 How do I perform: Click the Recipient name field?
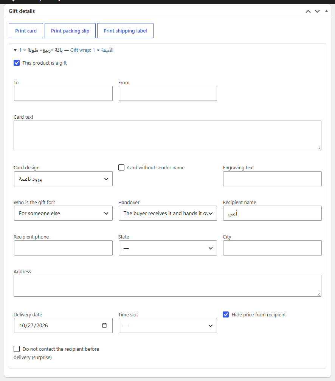coord(272,213)
